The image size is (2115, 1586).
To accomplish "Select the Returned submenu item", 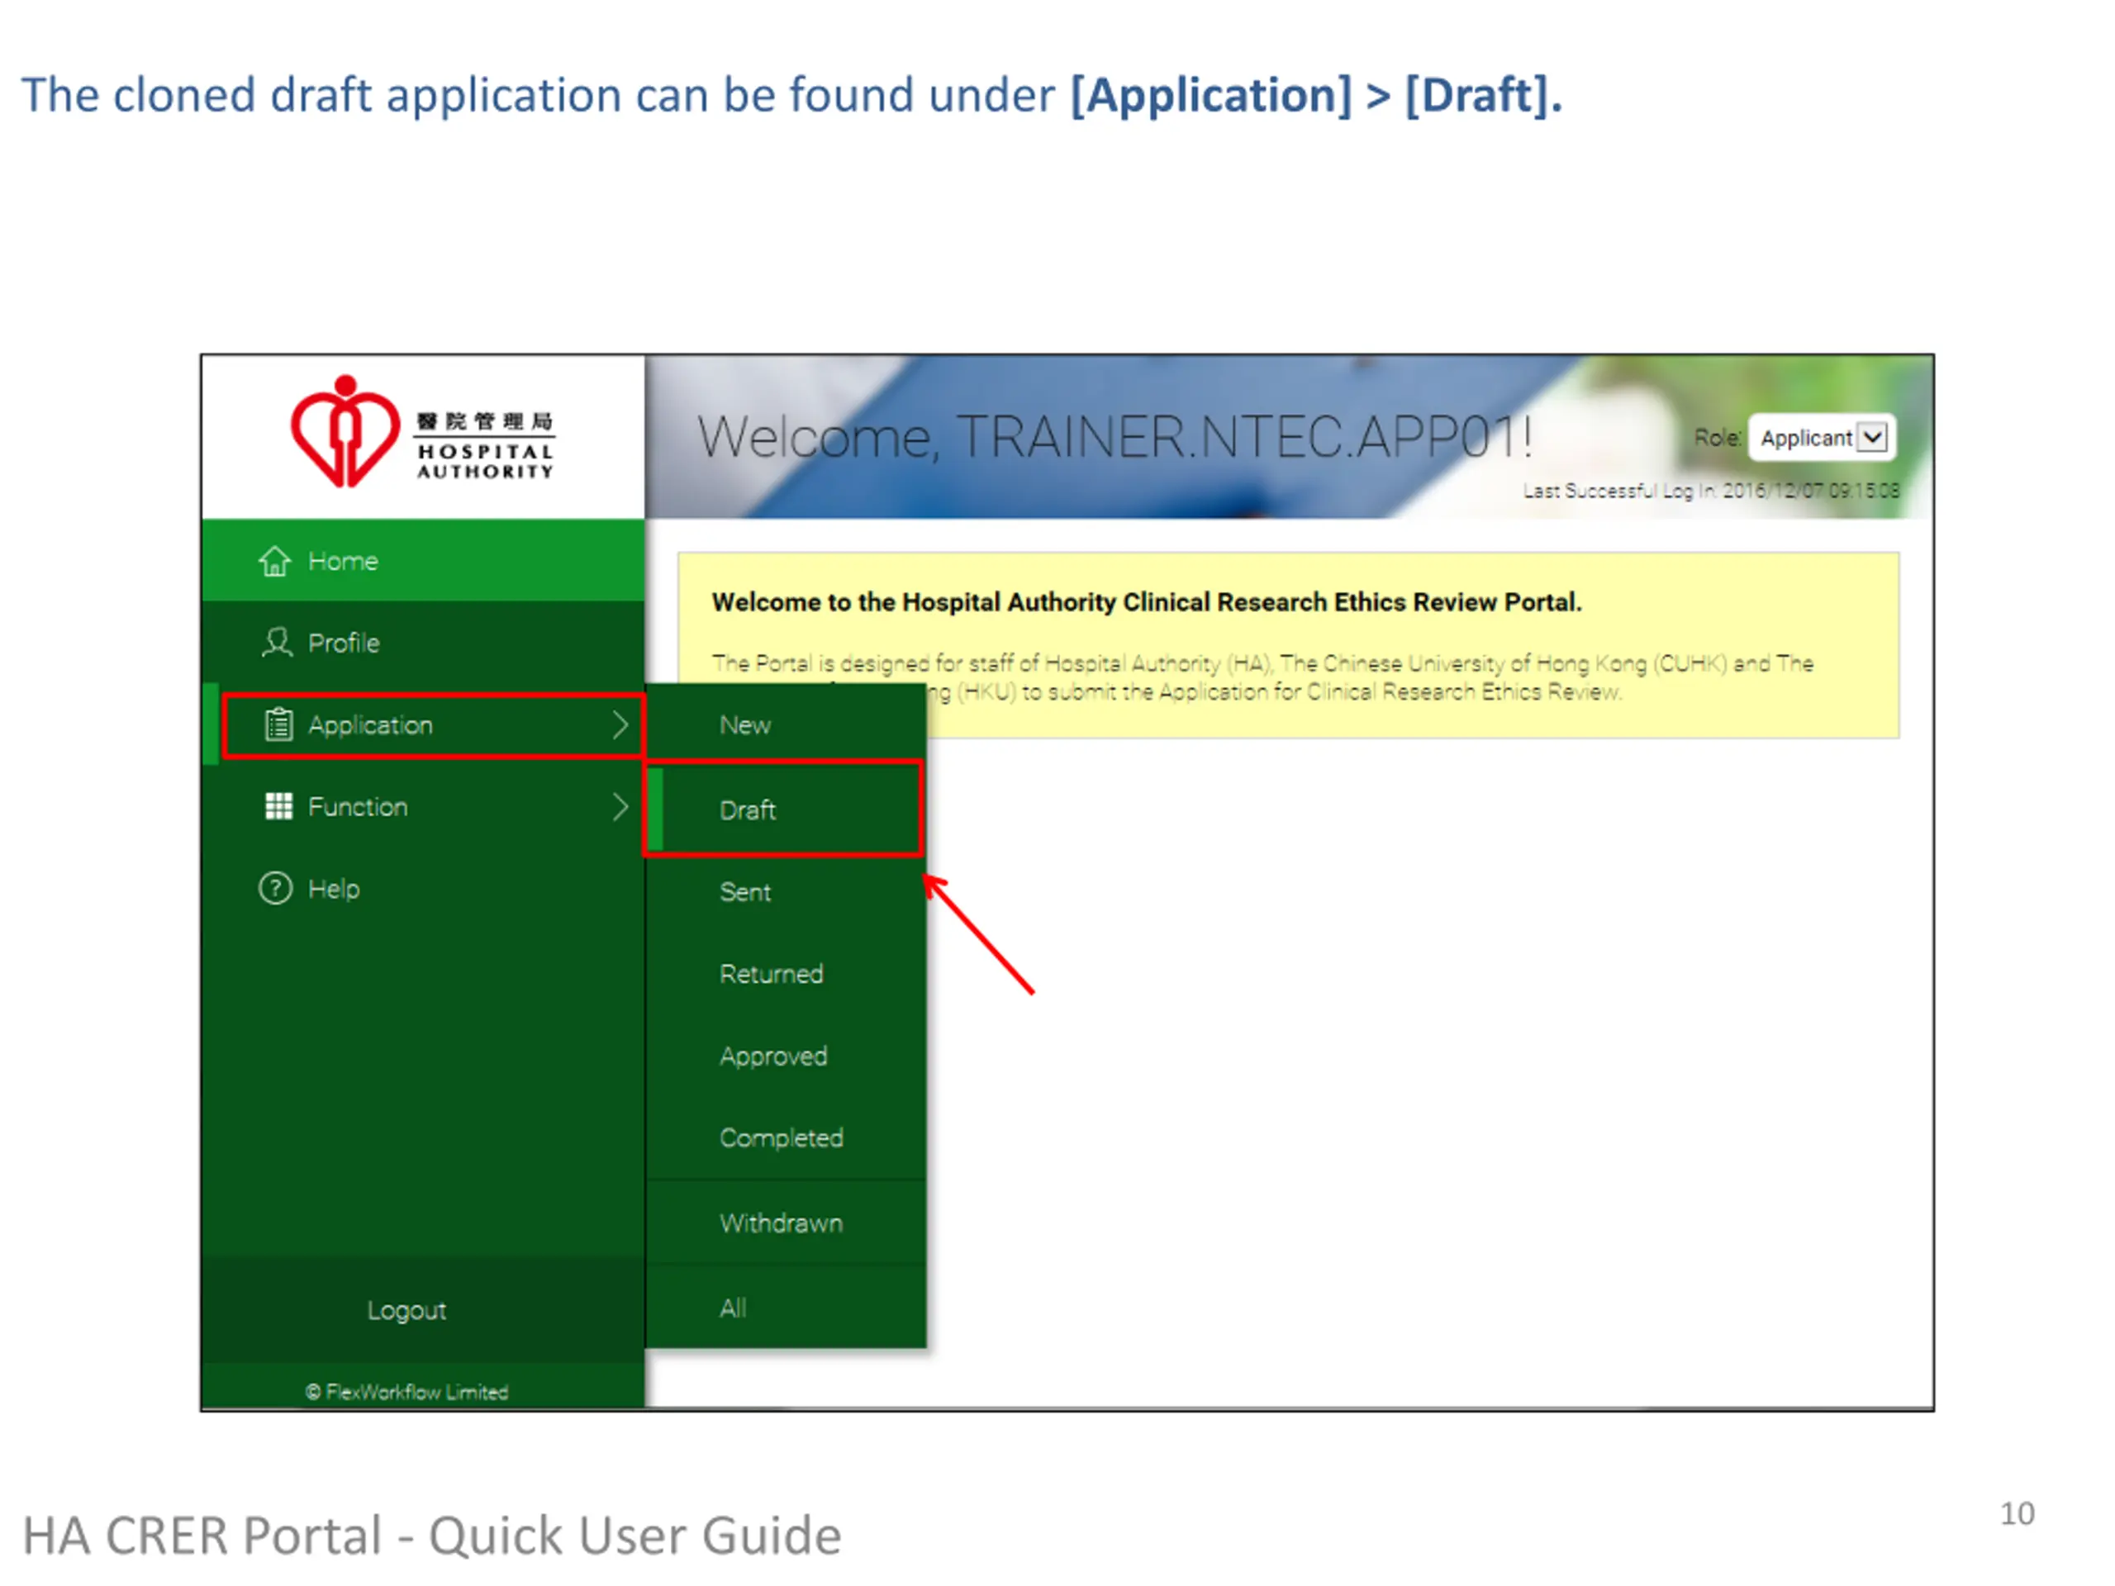I will [771, 974].
